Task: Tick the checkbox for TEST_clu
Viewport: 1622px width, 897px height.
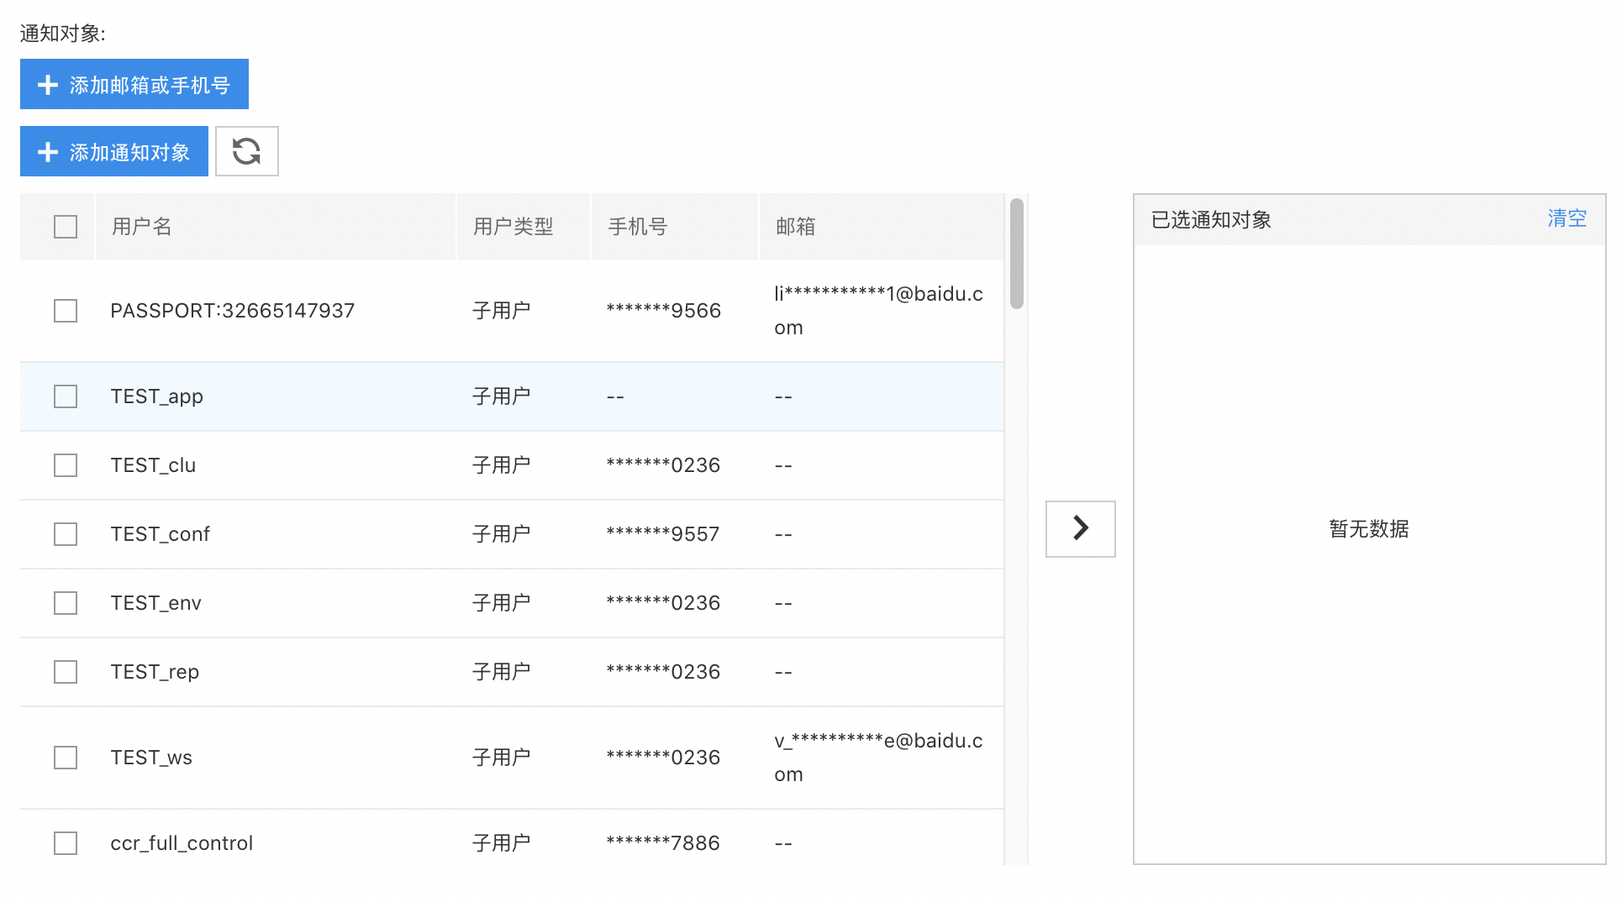Action: [66, 465]
